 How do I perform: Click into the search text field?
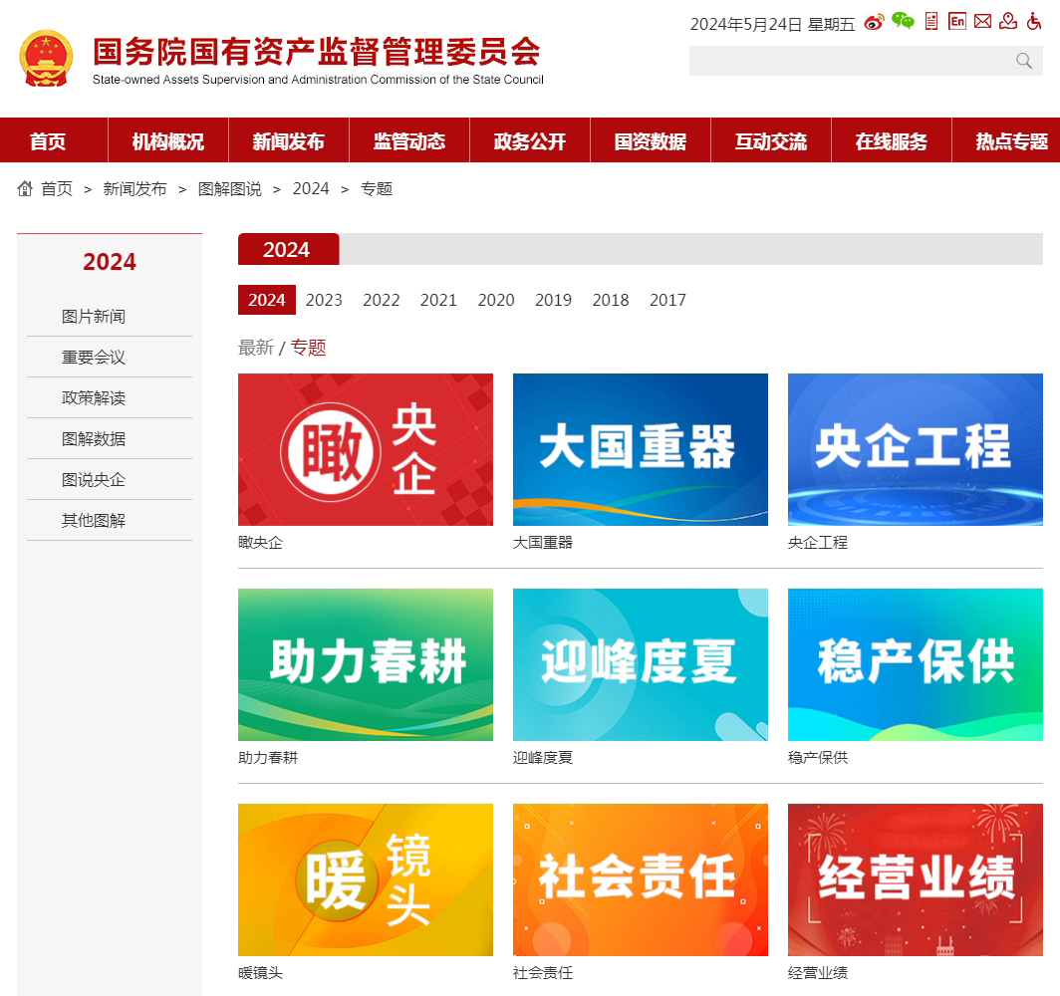tap(847, 61)
